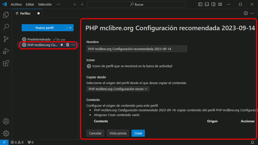Image resolution: width=258 pixels, height=145 pixels.
Task: Click the Contents column header in table
Action: click(x=101, y=121)
